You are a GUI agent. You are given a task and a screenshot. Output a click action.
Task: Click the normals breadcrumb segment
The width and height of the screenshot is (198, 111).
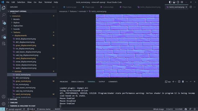tap(82, 11)
